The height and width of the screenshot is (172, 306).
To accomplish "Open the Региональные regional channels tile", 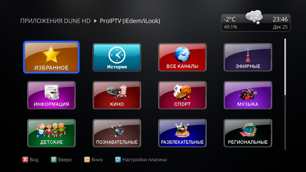I will pyautogui.click(x=248, y=133).
